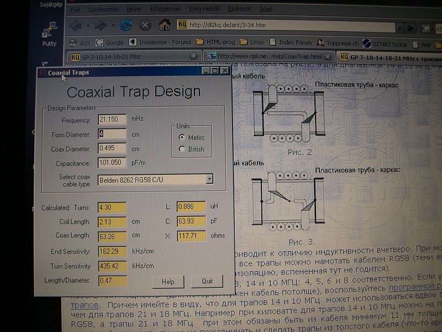This screenshot has height=332, width=442.
Task: Open the Putty desktop shortcut
Action: (x=49, y=33)
